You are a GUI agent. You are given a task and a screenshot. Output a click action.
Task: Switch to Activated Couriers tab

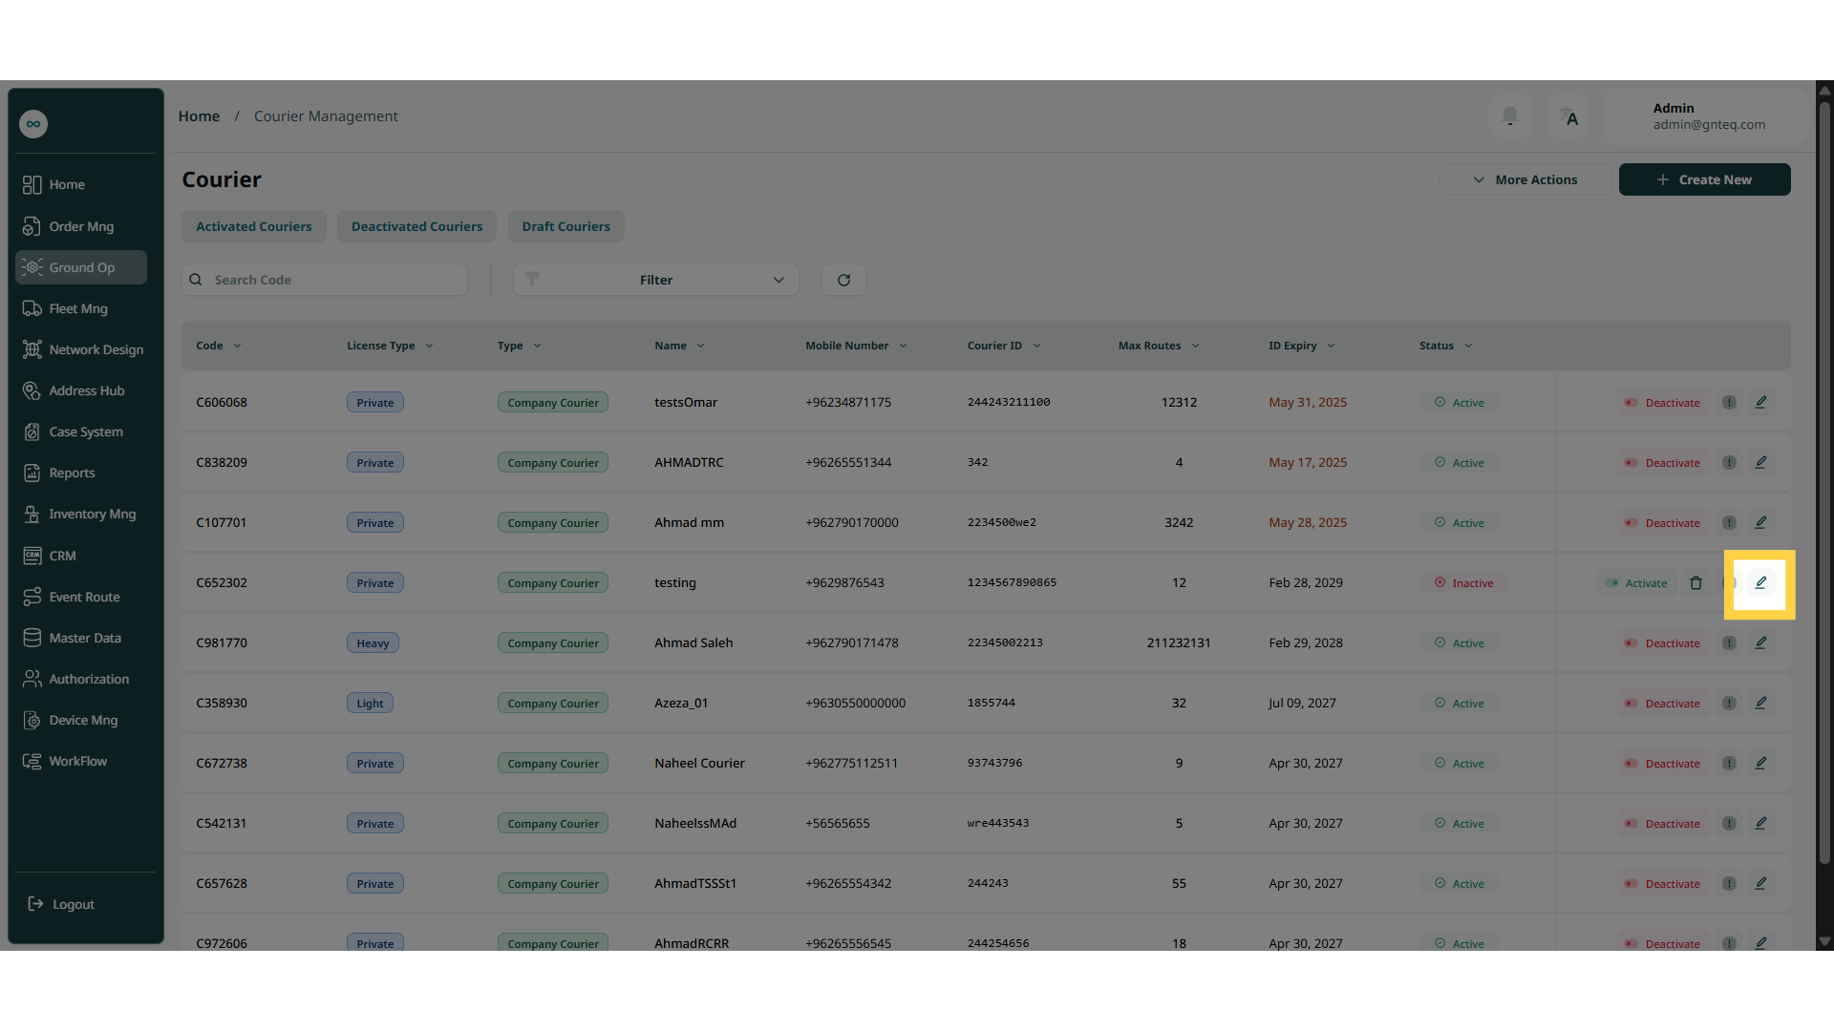254,226
